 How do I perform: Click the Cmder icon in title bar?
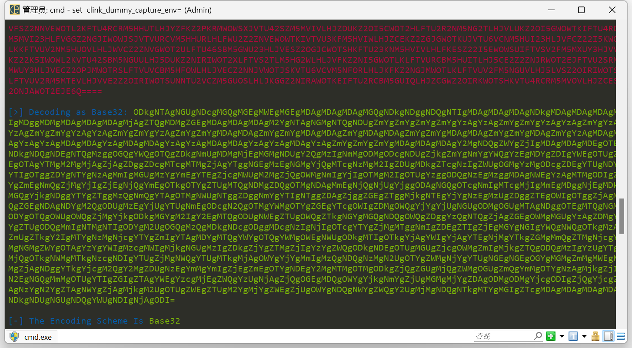point(14,10)
